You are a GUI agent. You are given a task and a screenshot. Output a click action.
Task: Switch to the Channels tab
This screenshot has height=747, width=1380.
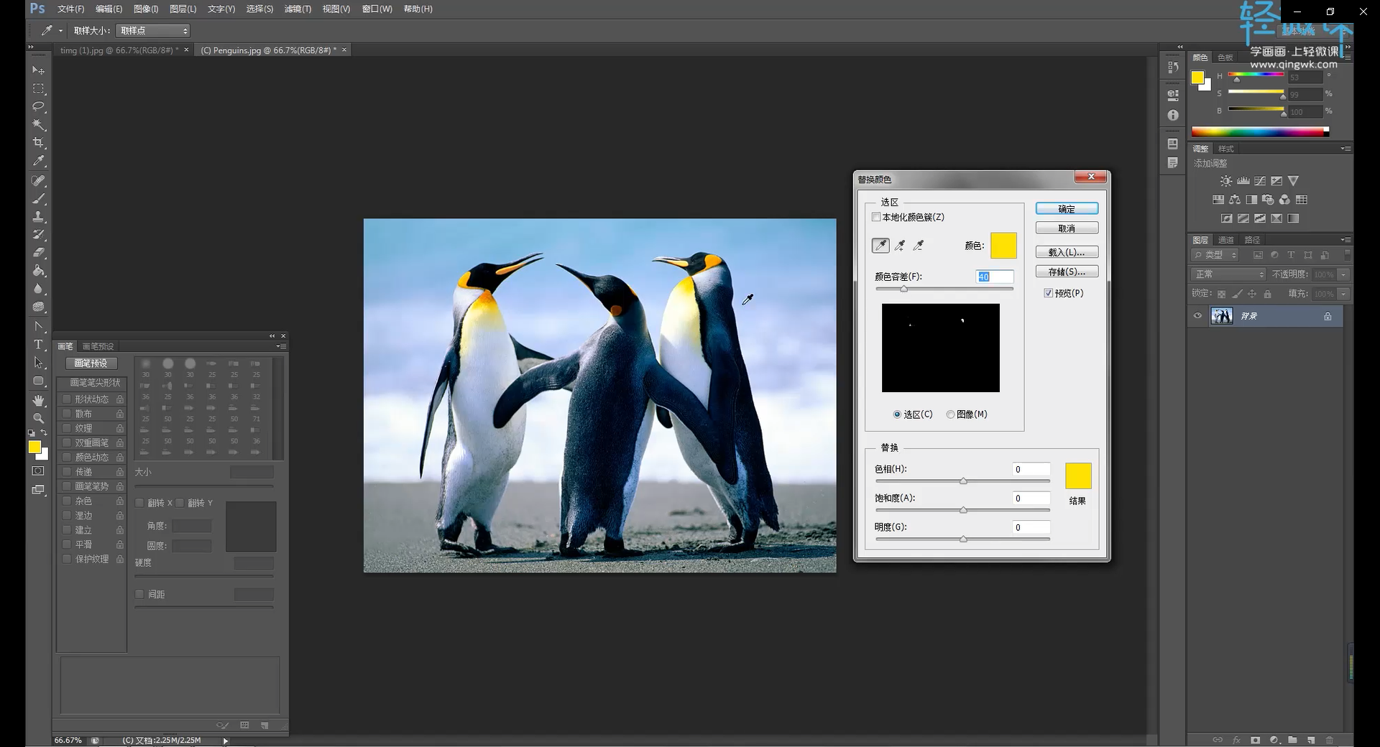1226,240
